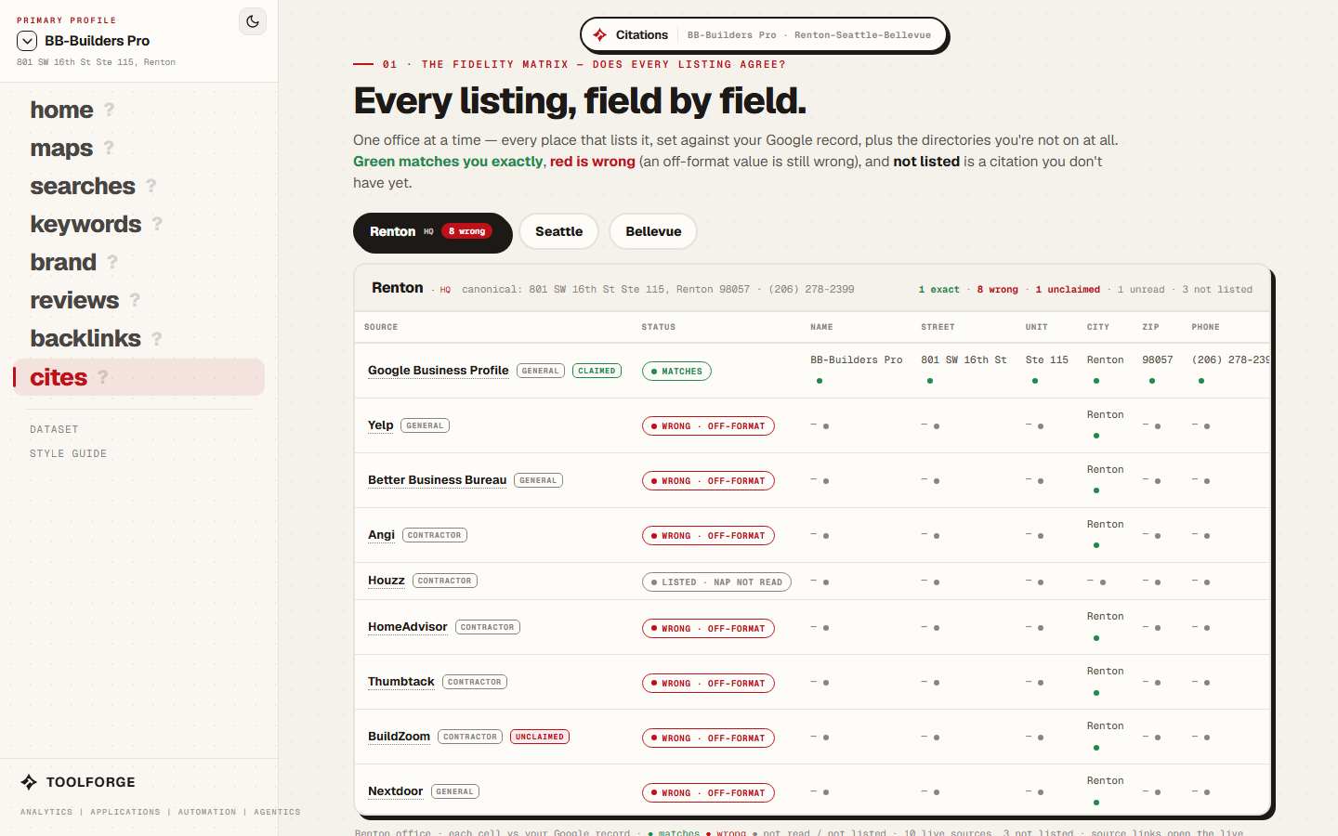1338x836 pixels.
Task: Click the Toolforge logo icon
Action: (29, 782)
